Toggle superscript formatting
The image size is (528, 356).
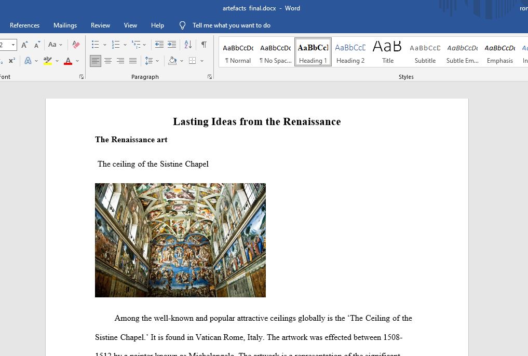(12, 61)
